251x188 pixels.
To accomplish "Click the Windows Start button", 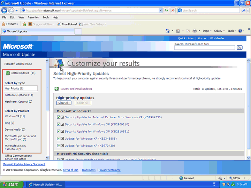I will [12, 184].
